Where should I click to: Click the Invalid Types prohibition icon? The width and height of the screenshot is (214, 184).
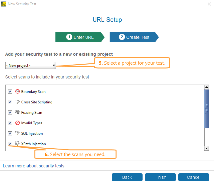click(18, 123)
